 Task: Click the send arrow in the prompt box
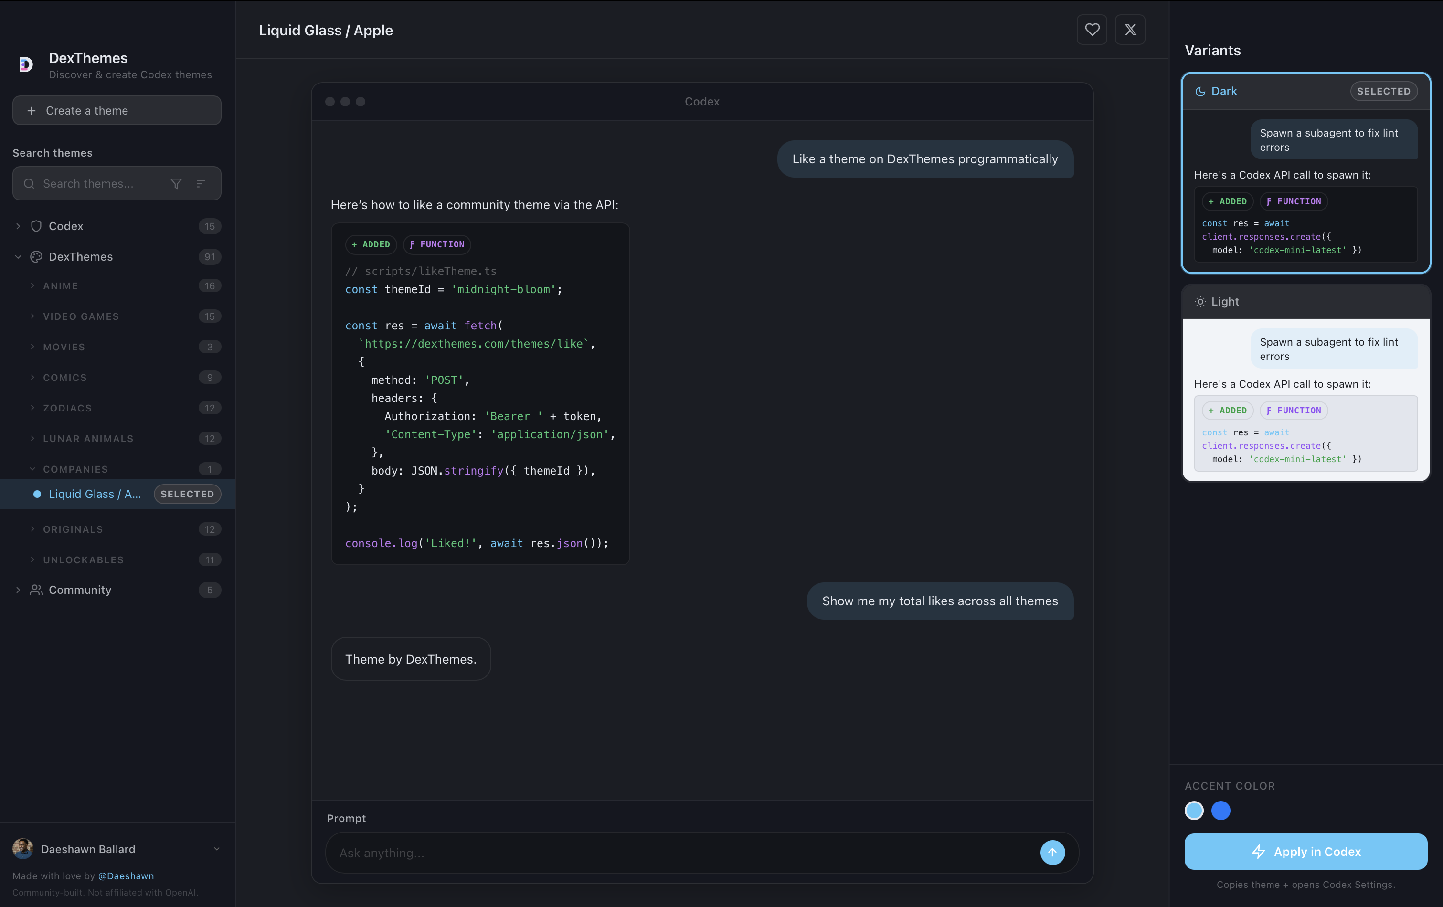click(1052, 853)
